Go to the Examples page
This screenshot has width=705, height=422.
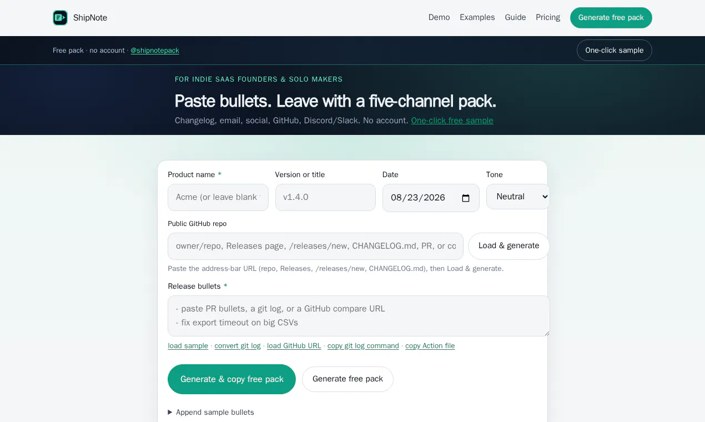click(x=477, y=17)
